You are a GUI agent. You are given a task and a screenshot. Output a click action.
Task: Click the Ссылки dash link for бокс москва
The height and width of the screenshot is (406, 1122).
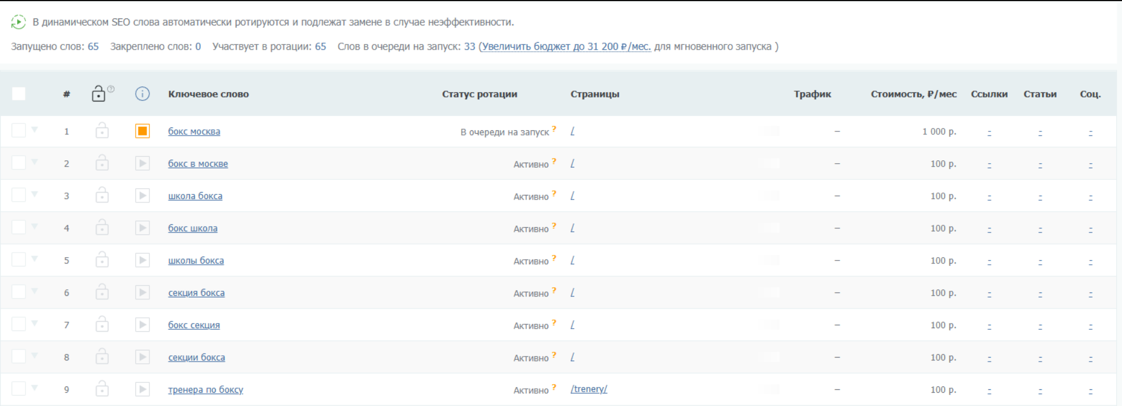pyautogui.click(x=989, y=132)
